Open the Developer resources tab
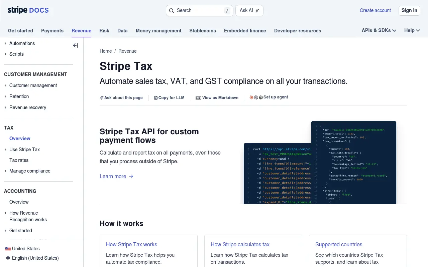Image resolution: width=428 pixels, height=267 pixels. [298, 31]
